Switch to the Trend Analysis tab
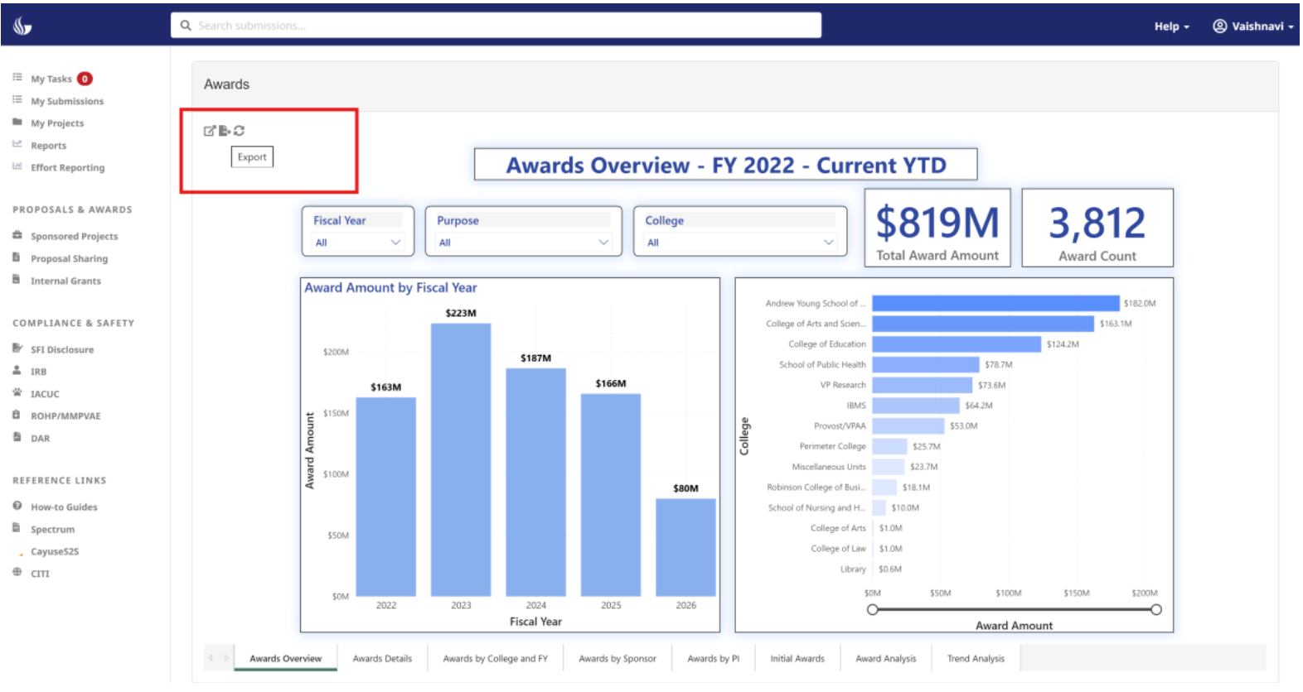The height and width of the screenshot is (692, 1303). click(x=976, y=659)
